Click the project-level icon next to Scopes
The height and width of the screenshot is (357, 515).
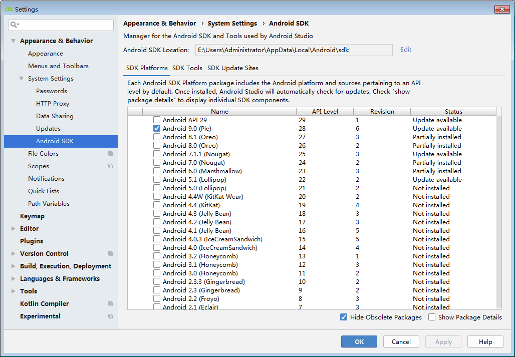110,166
